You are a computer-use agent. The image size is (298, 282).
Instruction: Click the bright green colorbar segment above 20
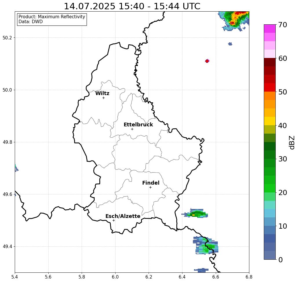point(270,188)
